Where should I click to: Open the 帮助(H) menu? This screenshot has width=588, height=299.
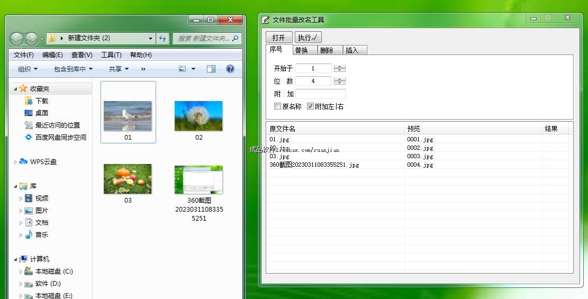tap(141, 55)
